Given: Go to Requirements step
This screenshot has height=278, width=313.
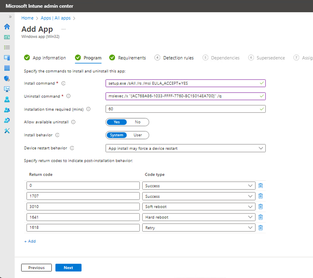Looking at the screenshot, I should (x=127, y=58).
